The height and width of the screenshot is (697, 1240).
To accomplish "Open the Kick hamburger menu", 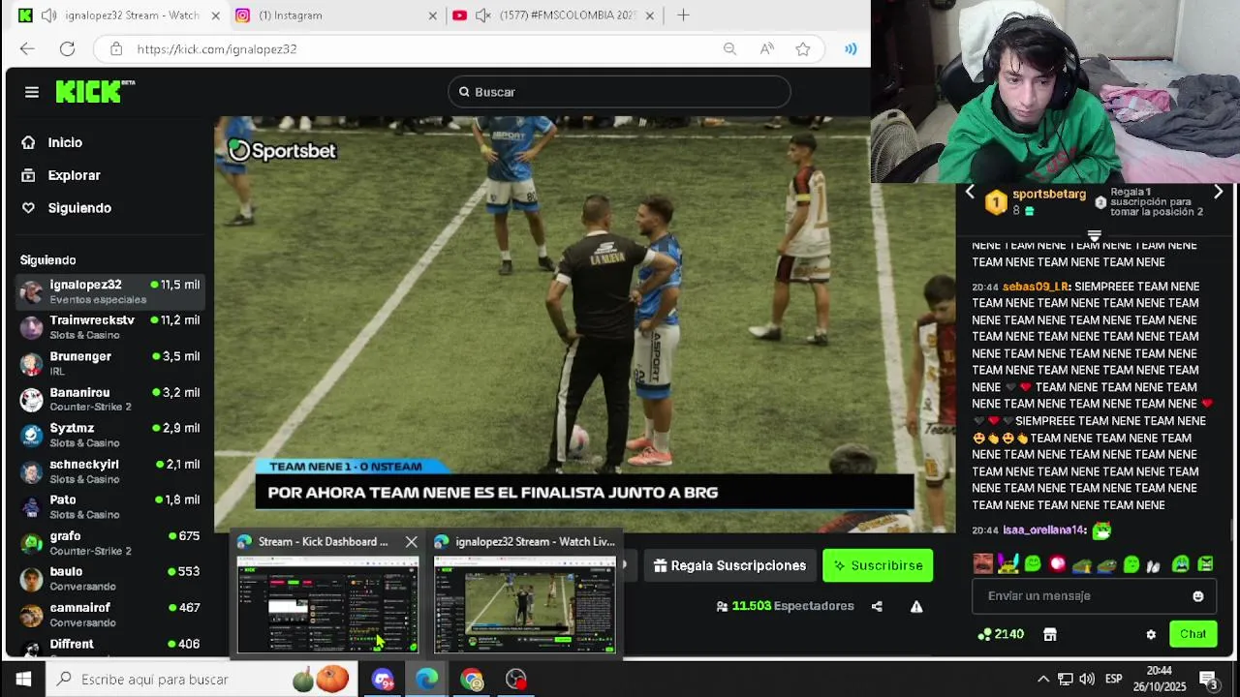I will pos(32,92).
